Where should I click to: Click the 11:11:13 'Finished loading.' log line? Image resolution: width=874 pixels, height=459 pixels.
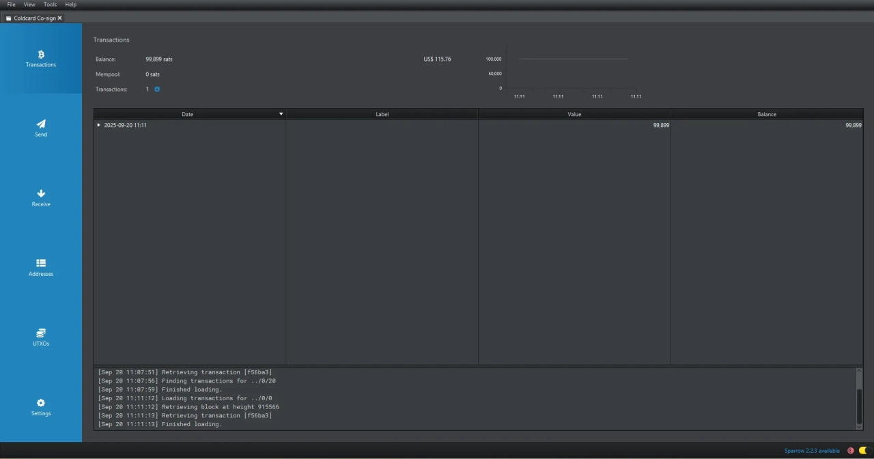tap(160, 424)
